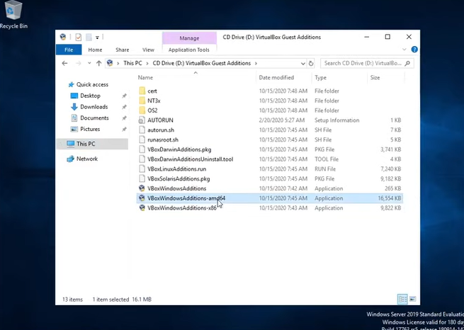464x330 pixels.
Task: Click the pin icon beside Pictures
Action: (124, 129)
